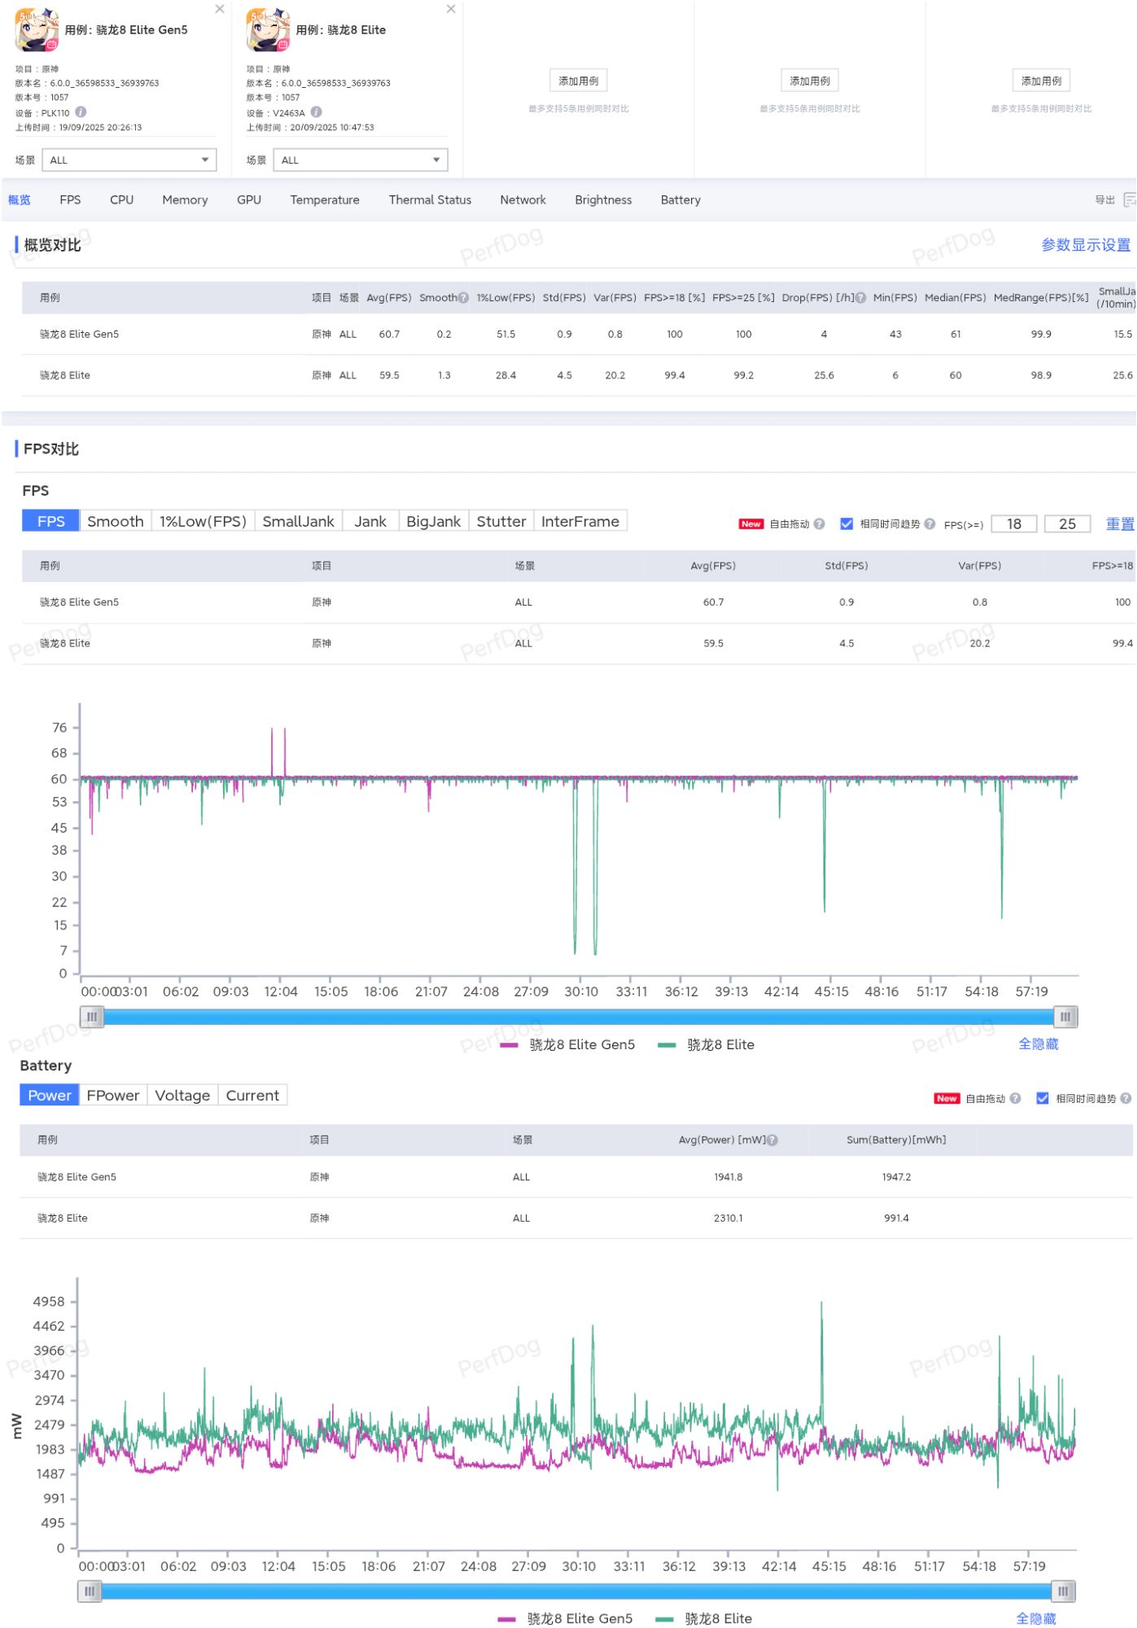Open scene dropdown for 骁龙8 Elite
Screen dimensions: 1138x1628
pos(360,160)
